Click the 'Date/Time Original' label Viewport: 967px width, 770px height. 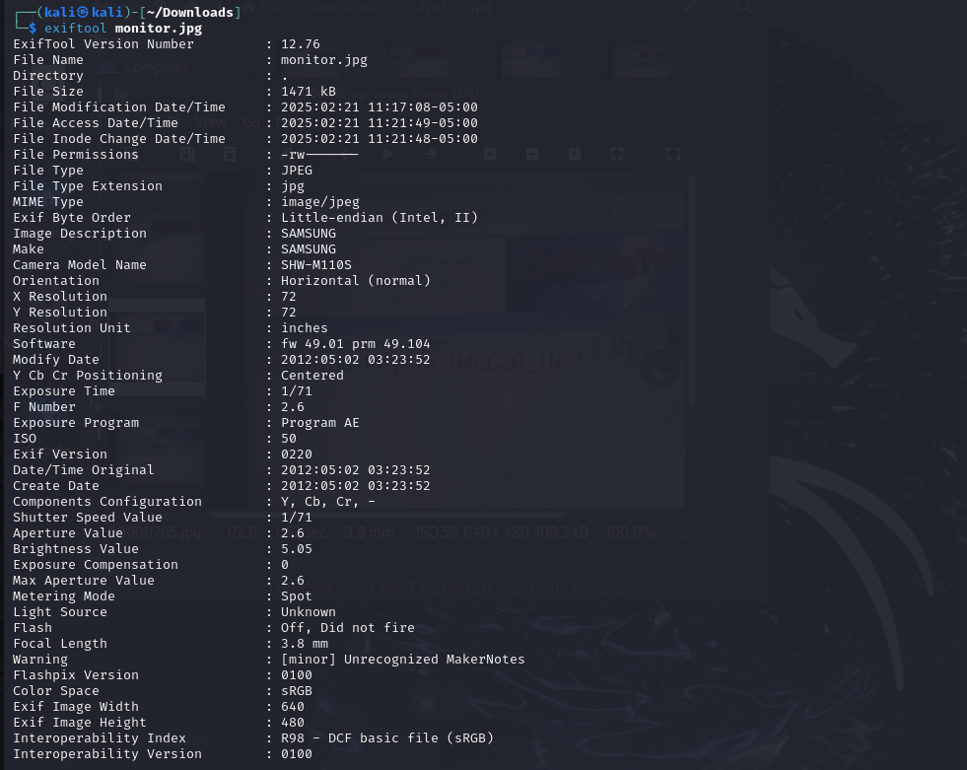(84, 470)
